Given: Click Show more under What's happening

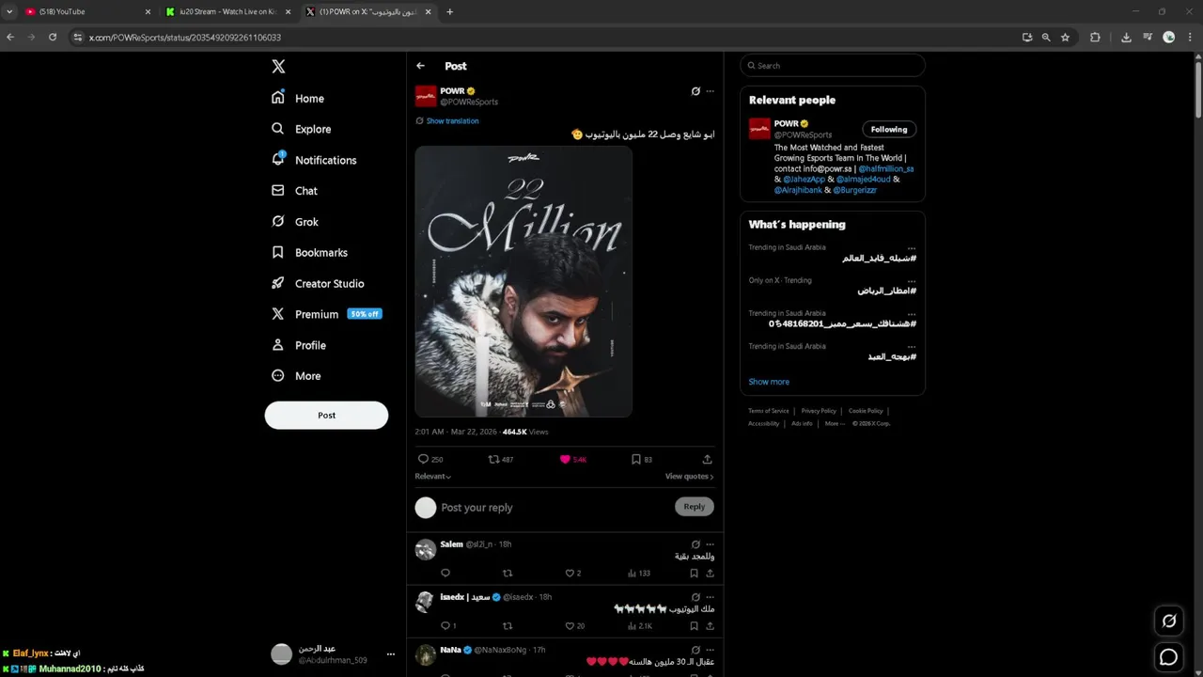Looking at the screenshot, I should (x=769, y=382).
